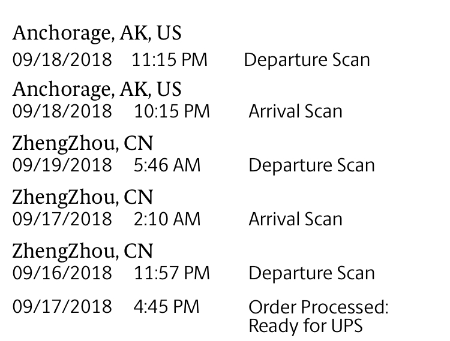
Task: Click the 4:45 PM time entry
Action: pyautogui.click(x=166, y=307)
